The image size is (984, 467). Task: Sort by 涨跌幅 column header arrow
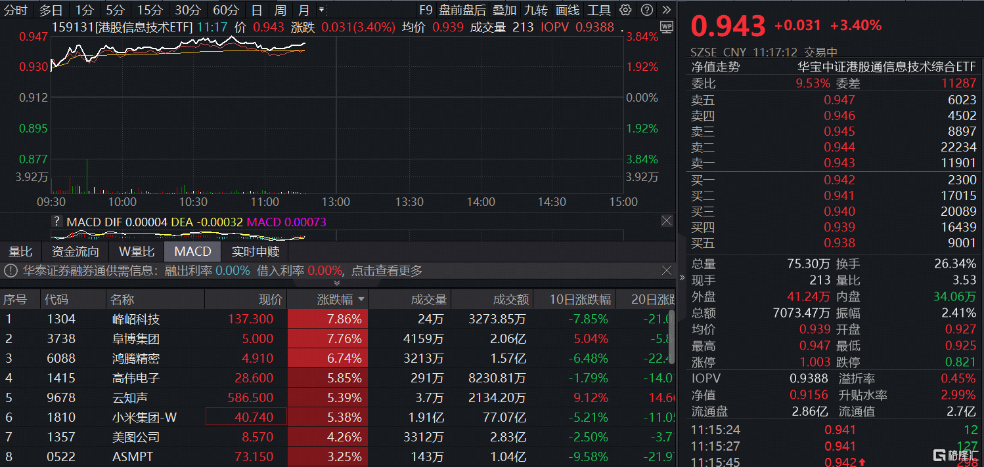click(x=361, y=300)
